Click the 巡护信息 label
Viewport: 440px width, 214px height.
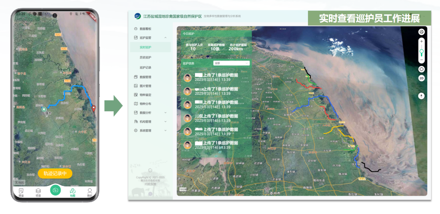[x=189, y=63]
